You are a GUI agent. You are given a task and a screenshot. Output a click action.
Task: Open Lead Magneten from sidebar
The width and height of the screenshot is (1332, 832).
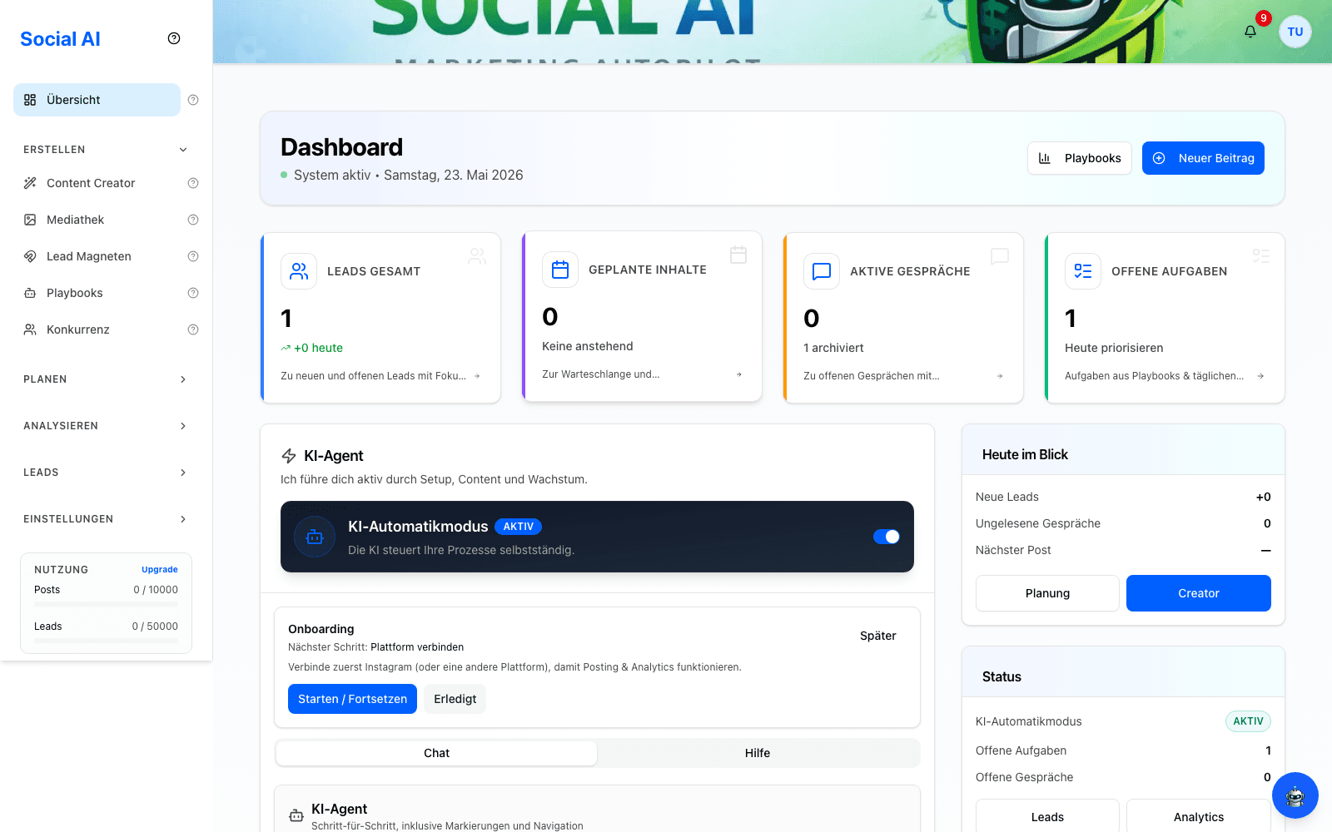(x=97, y=256)
